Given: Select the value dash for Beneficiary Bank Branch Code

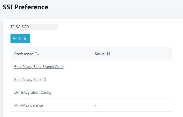Looking at the screenshot, I should 96,67.
